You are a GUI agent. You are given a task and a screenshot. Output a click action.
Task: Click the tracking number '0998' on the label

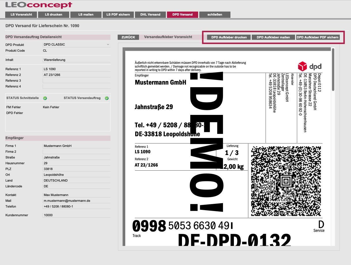(149, 226)
